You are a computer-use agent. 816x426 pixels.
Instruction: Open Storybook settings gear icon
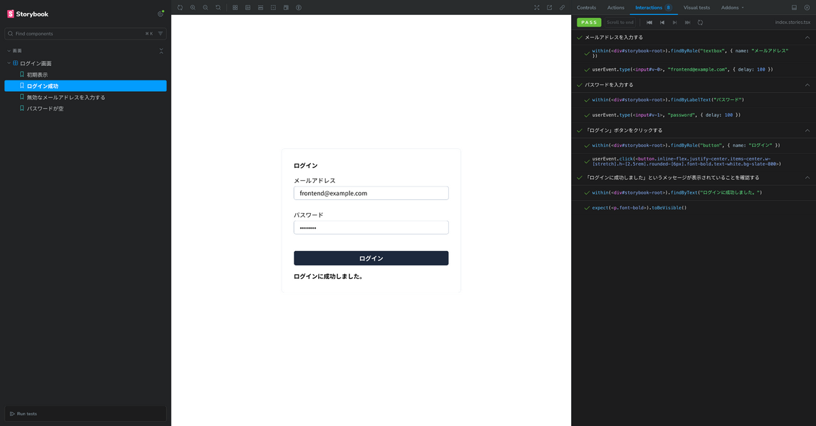[160, 14]
